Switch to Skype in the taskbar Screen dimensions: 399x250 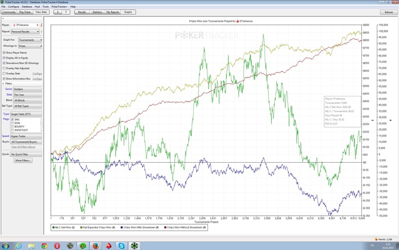pyautogui.click(x=121, y=246)
